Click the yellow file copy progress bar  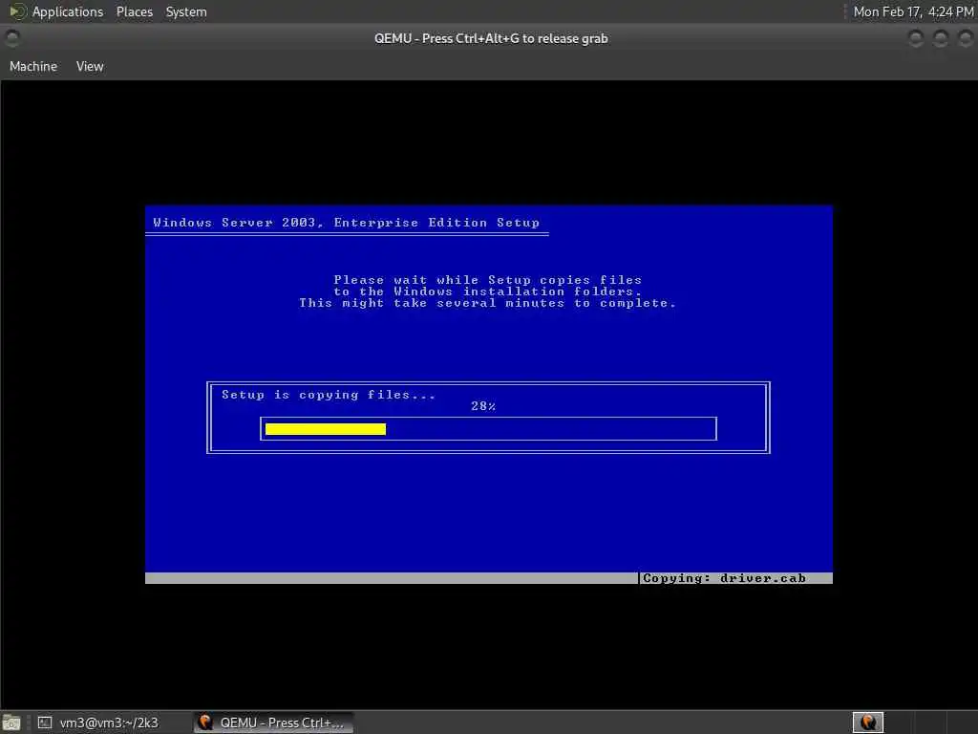(x=326, y=429)
